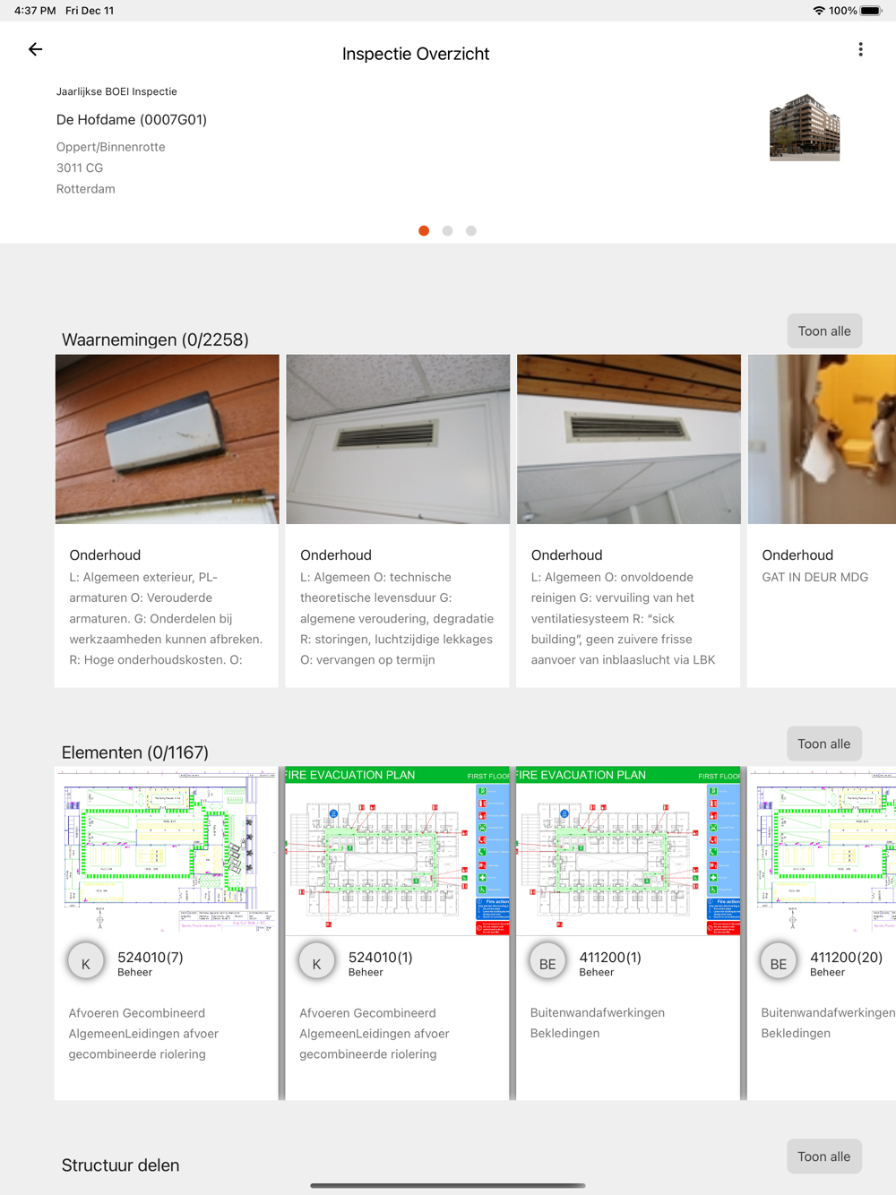Tap the K badge on element 524010(7)

pyautogui.click(x=86, y=963)
